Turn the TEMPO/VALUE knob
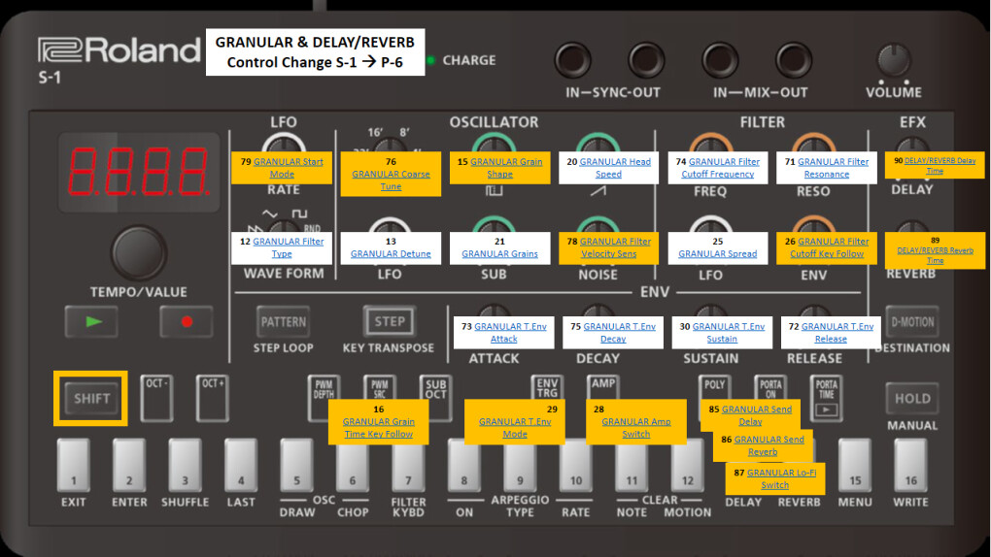Screen dimensions: 991x557 [138, 252]
